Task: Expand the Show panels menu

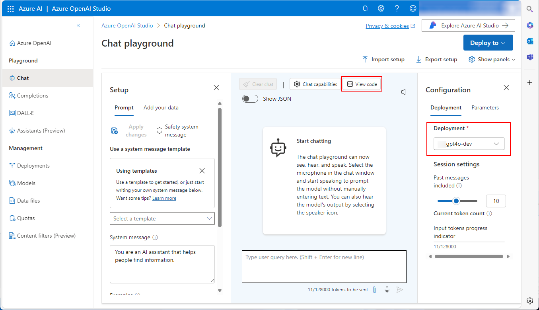Action: point(492,59)
